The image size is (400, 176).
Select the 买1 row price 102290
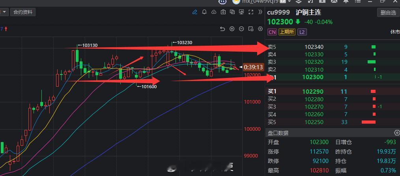pos(313,92)
